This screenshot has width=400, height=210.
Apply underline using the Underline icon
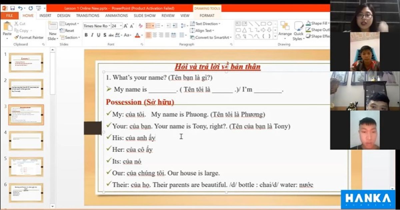point(99,34)
